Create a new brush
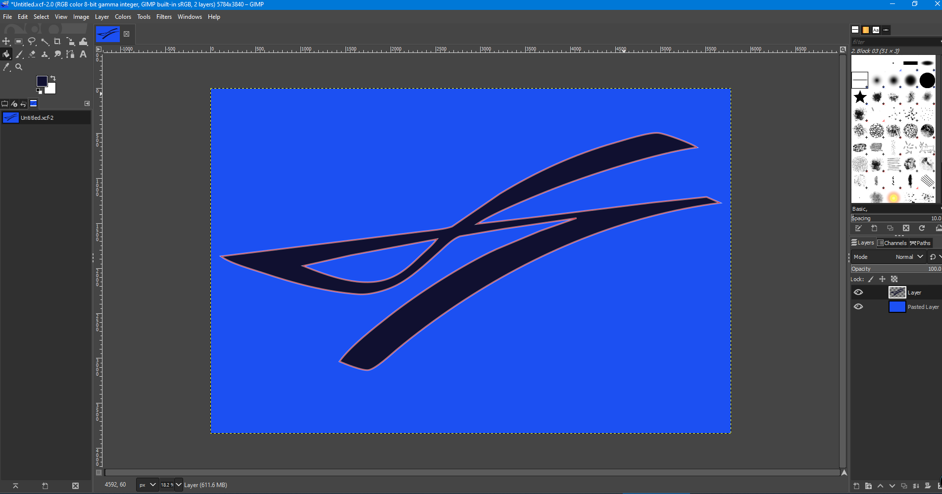This screenshot has width=942, height=494. [874, 228]
